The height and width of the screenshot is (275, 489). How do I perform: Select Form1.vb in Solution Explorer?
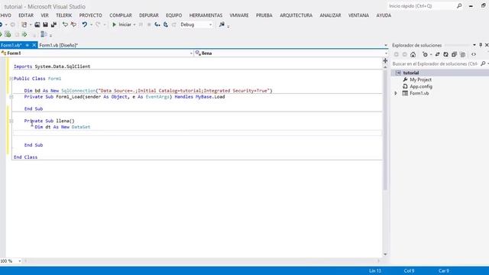[x=419, y=93]
